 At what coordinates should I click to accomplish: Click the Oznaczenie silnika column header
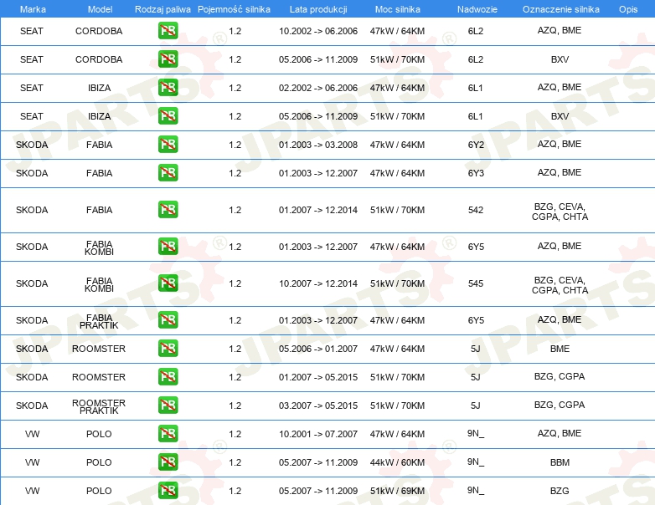coord(561,9)
